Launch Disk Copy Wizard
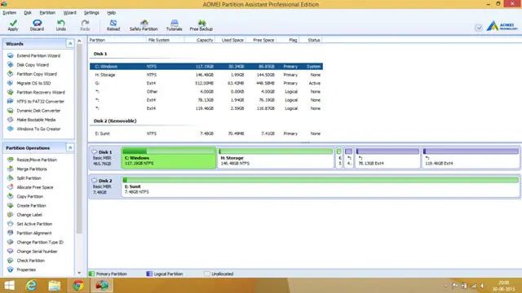522x293 pixels. pyautogui.click(x=33, y=65)
